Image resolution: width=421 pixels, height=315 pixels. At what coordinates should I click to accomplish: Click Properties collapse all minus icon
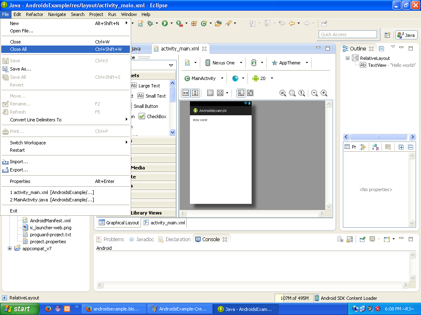pyautogui.click(x=411, y=147)
